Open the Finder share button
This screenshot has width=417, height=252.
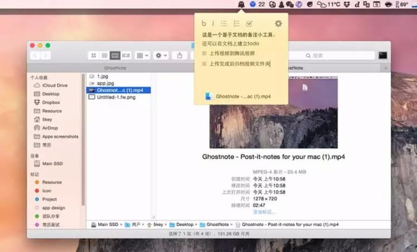click(x=180, y=55)
